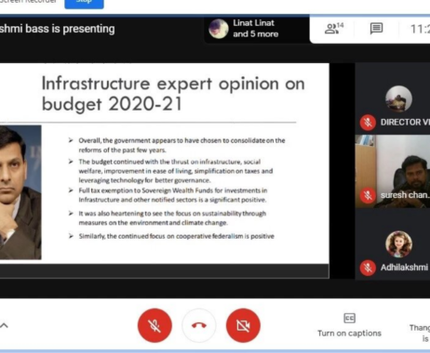Hang up with the red phone icon

[x=199, y=325]
